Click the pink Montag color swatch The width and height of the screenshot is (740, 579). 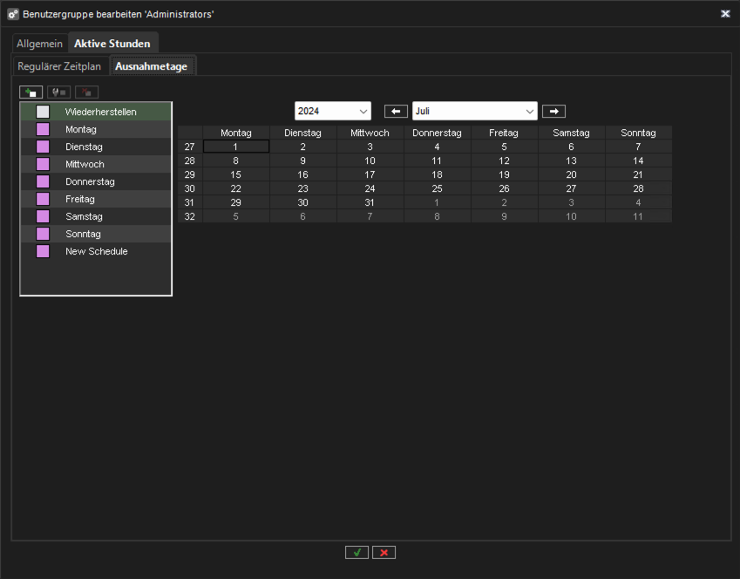click(43, 129)
